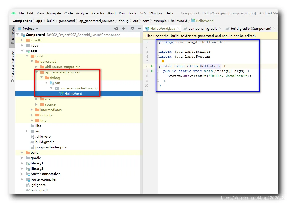Viewport: 287px width, 203px height.
Task: Click helloworld breadcrumb segment
Action: click(x=179, y=21)
